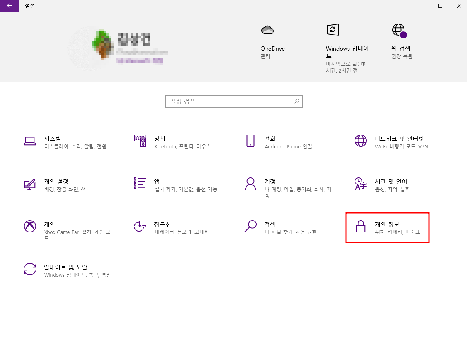Viewport: 467px width, 353px height.
Task: Click the list icon for 앱
Action: (x=140, y=183)
